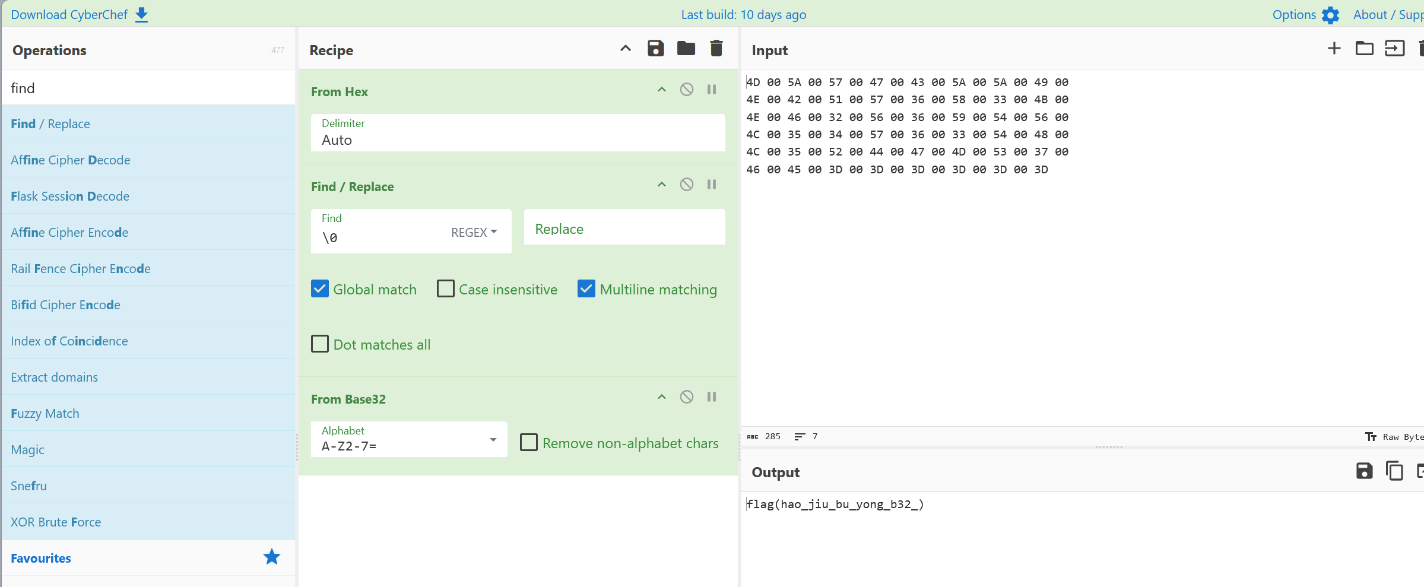
Task: Set breakpoint on Find / Replace
Action: tap(712, 185)
